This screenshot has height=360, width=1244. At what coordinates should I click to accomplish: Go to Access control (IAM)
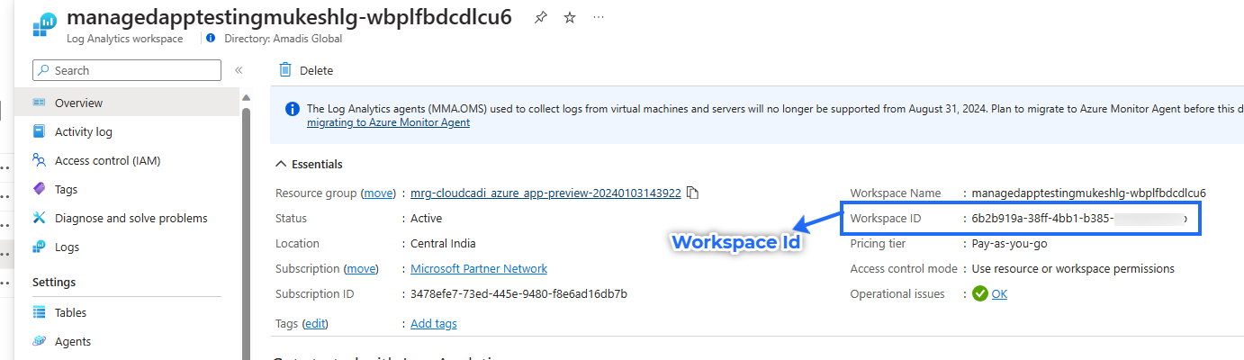(x=107, y=160)
